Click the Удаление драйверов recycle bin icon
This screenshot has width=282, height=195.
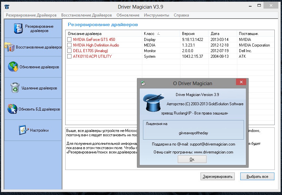coord(15,88)
